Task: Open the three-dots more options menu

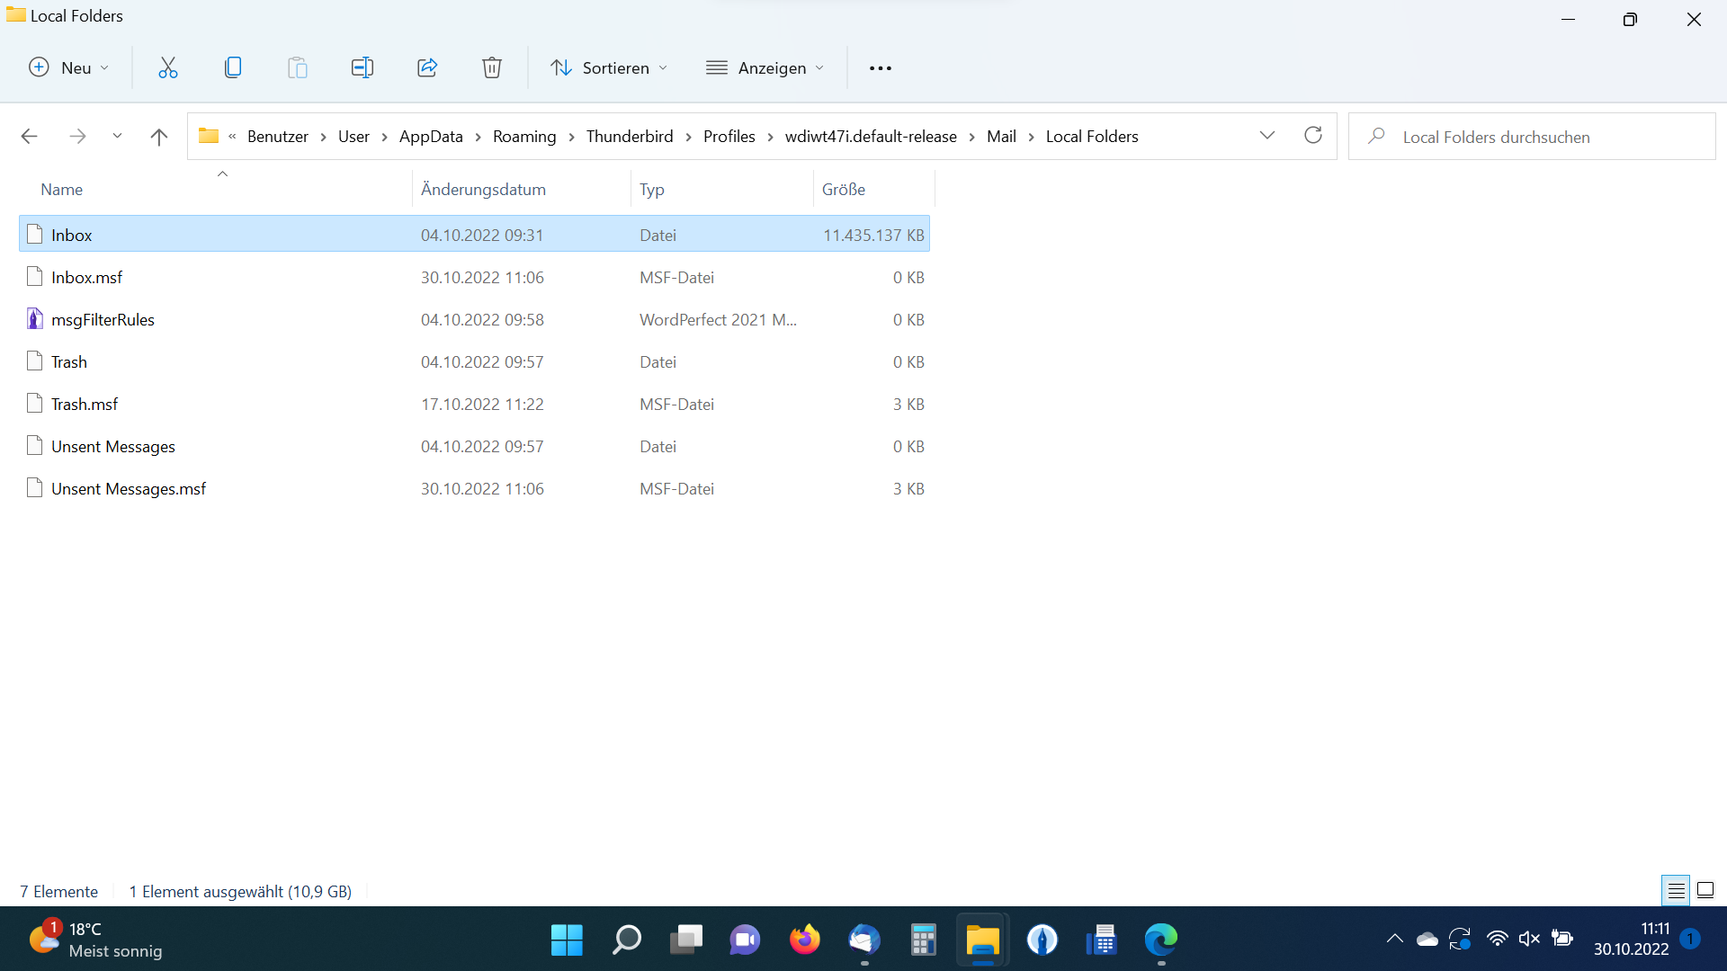Action: [x=880, y=67]
